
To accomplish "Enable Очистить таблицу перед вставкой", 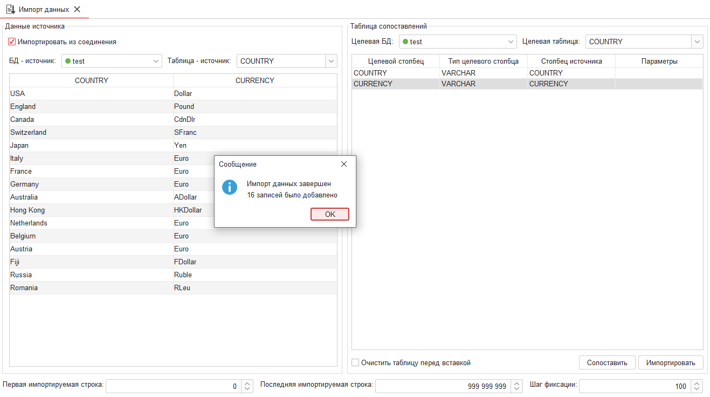I will (x=355, y=362).
